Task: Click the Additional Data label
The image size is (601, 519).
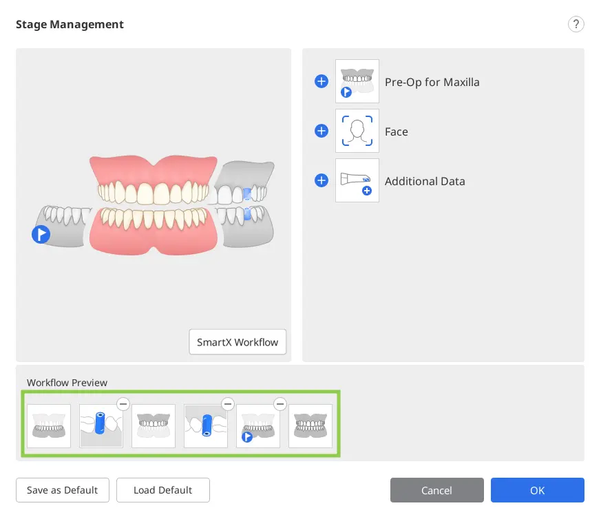Action: [x=425, y=181]
